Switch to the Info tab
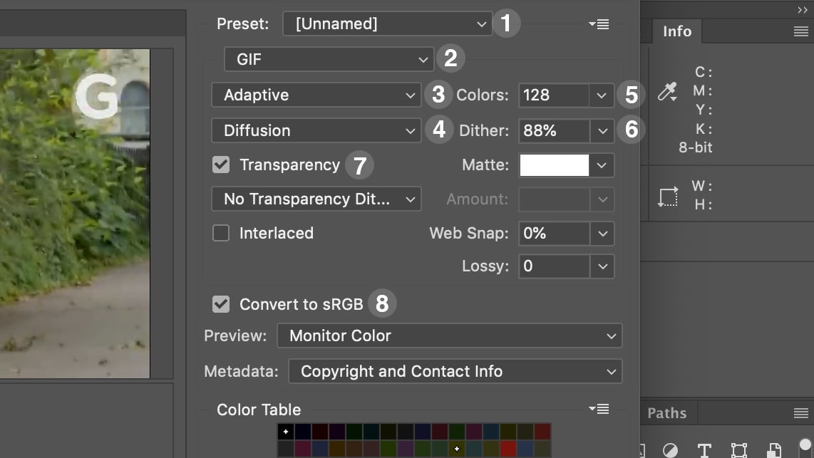 coord(676,31)
